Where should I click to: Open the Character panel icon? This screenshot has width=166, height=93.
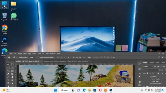(140, 73)
